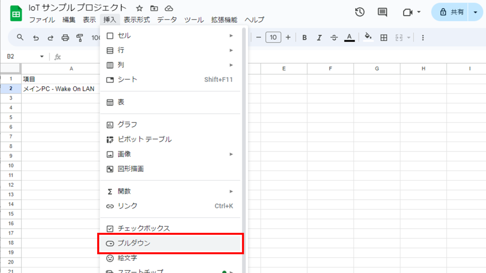Click the select-all corner box
The width and height of the screenshot is (486, 273).
11,69
